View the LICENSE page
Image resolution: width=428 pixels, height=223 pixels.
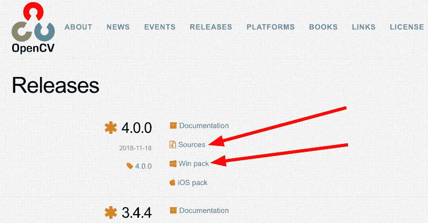tap(406, 27)
